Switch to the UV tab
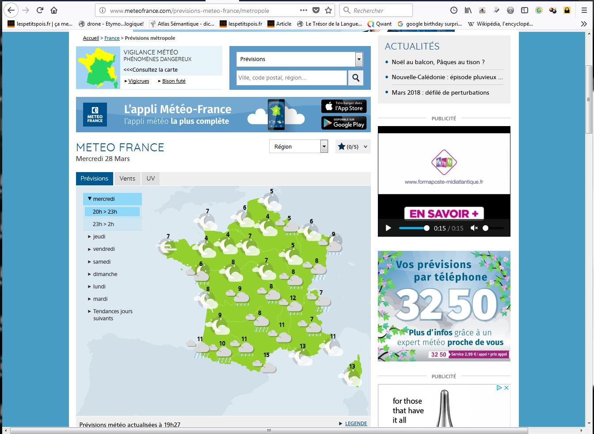The width and height of the screenshot is (594, 434). point(151,179)
